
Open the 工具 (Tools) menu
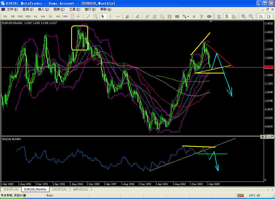(75, 9)
